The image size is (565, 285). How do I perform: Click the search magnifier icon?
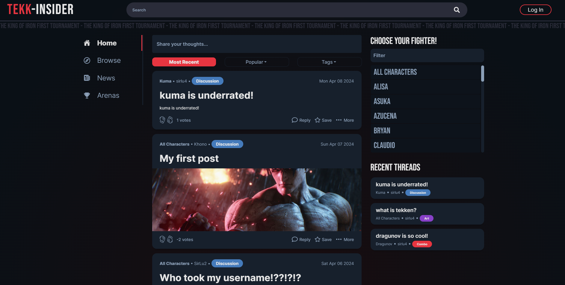tap(457, 10)
